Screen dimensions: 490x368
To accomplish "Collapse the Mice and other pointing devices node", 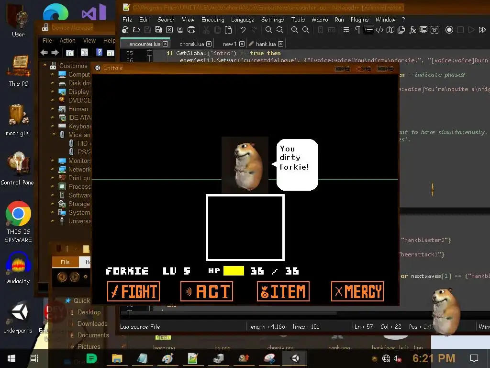I will tap(54, 134).
